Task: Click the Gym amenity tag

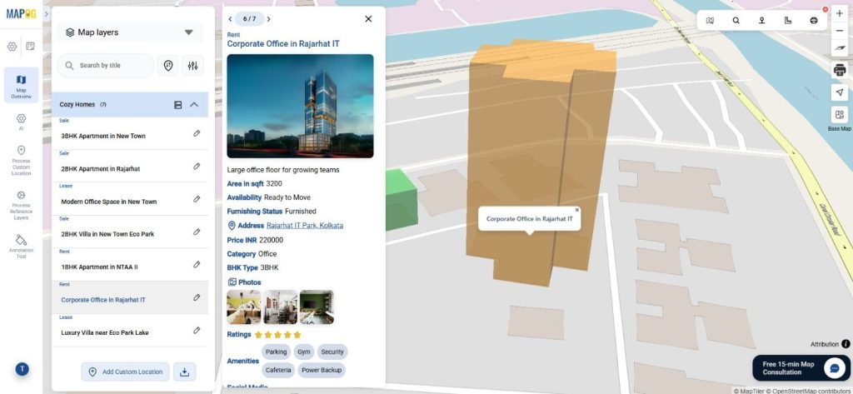Action: (304, 352)
